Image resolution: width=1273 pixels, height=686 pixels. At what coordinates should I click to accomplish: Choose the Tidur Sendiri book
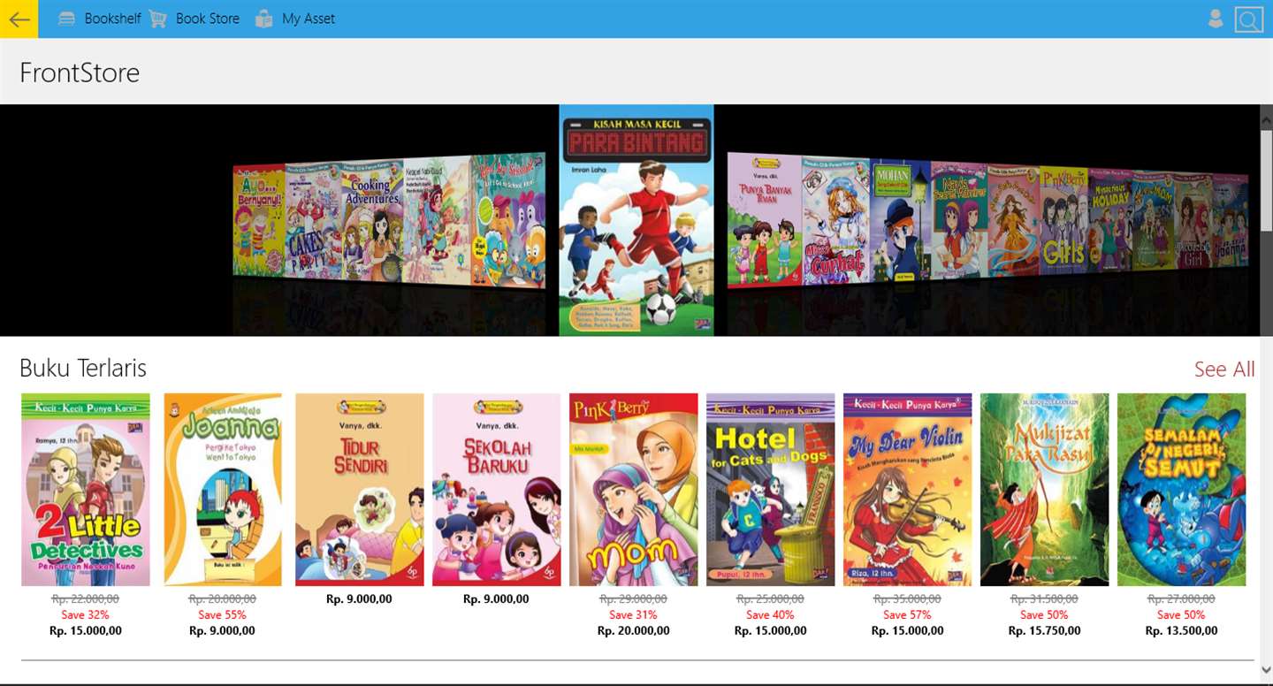360,490
